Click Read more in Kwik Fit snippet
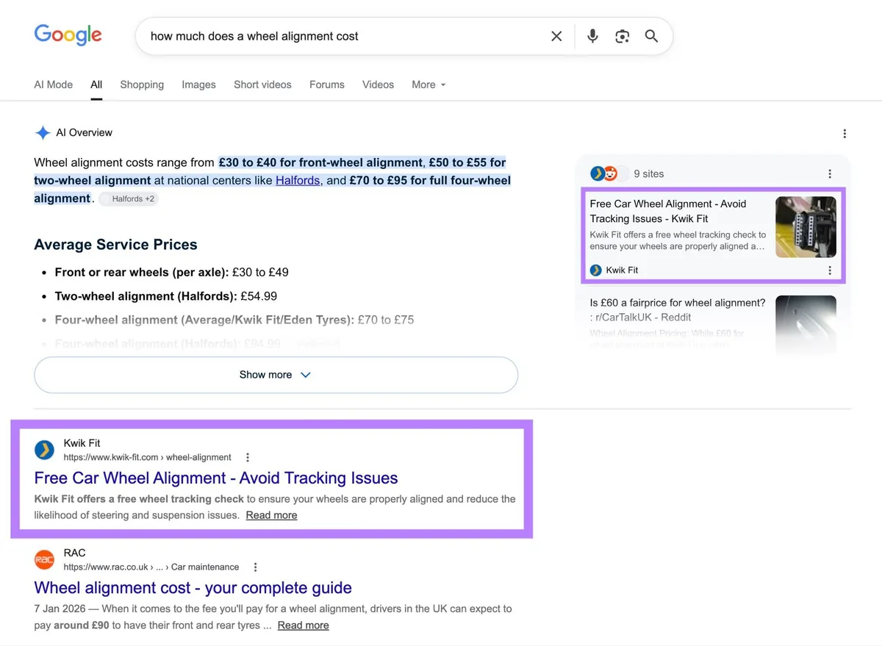Screen dimensions: 882x646 (x=271, y=515)
